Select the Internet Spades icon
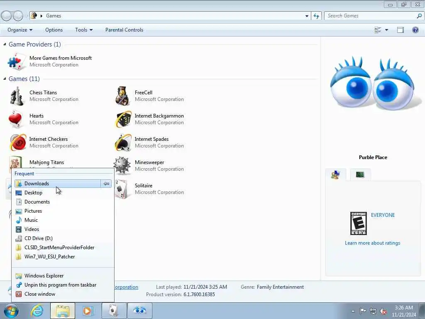The height and width of the screenshot is (319, 425). point(123,142)
